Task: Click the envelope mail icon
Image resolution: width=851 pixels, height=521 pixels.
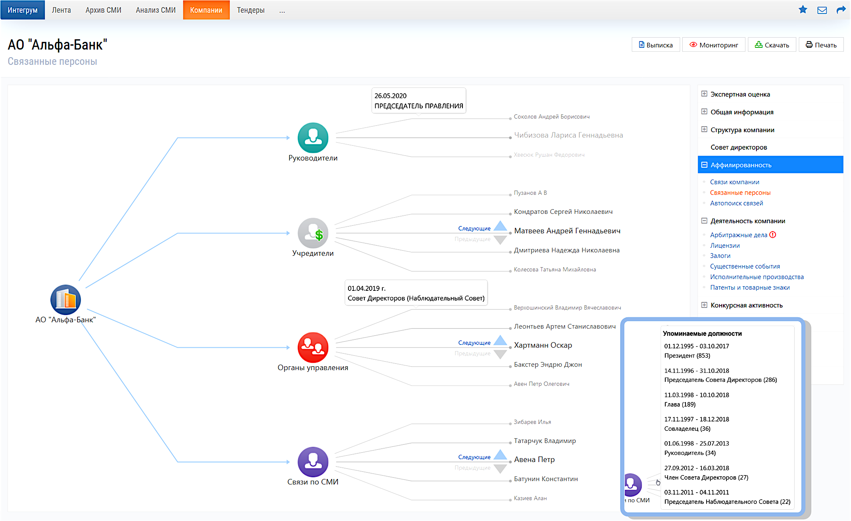Action: 822,10
